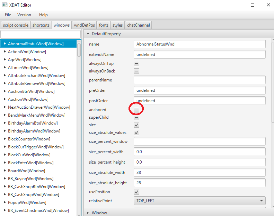Expand the AgeWnd tree node arrow

(5, 60)
